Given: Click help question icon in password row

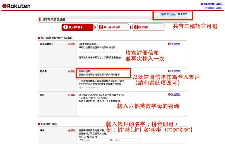Looking at the screenshot, I should pyautogui.click(x=169, y=95).
